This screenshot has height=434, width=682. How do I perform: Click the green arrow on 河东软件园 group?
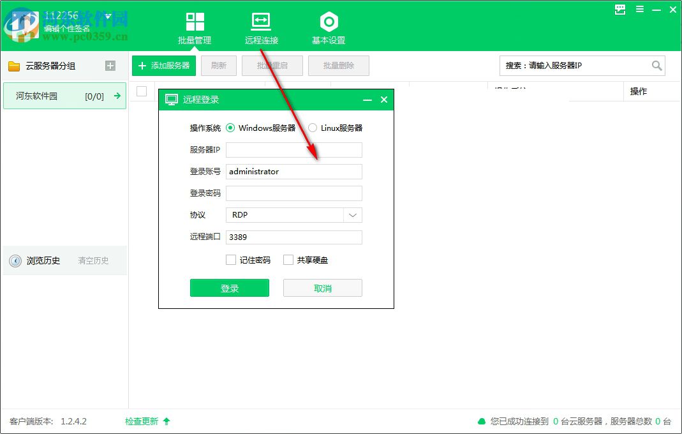click(116, 95)
